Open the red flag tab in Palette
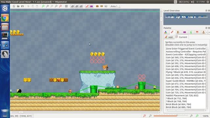Screen dimensions: 210x118 197,32
